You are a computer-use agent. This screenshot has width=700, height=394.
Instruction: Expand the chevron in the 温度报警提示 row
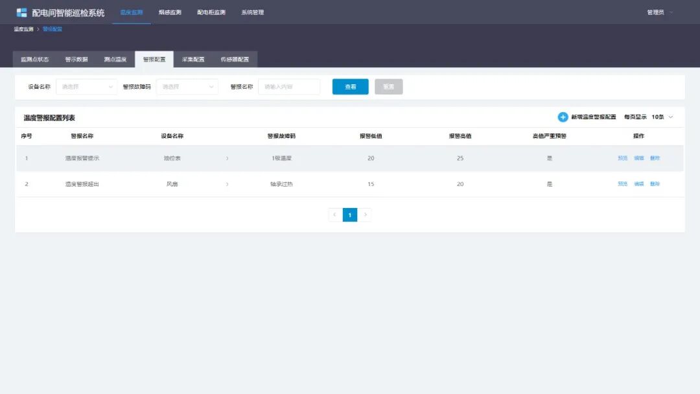click(227, 157)
